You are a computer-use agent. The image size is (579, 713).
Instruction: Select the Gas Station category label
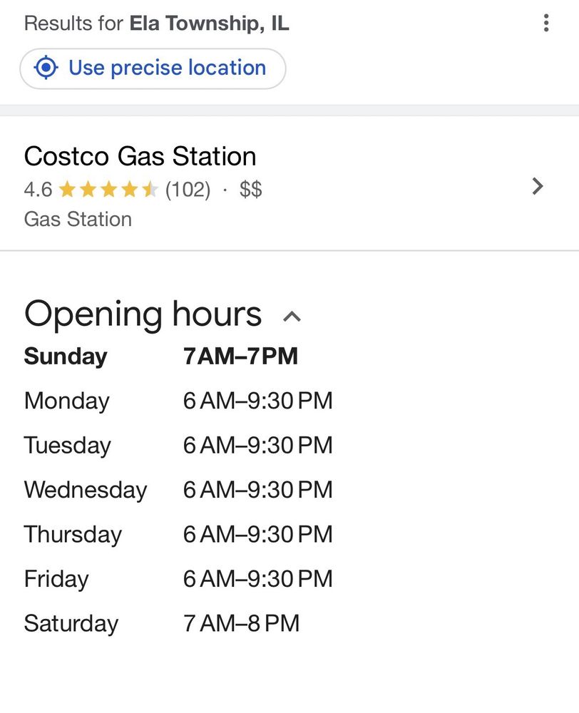78,219
